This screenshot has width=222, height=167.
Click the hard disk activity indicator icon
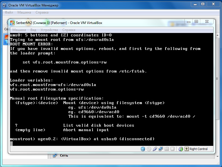coord(143,149)
